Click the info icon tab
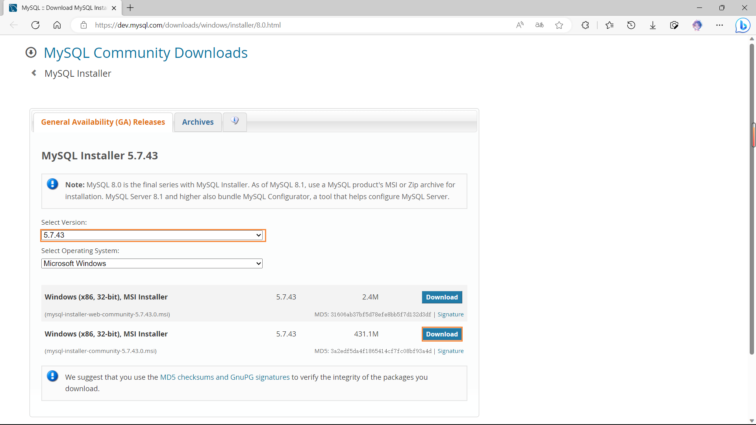The width and height of the screenshot is (756, 425). (x=235, y=122)
